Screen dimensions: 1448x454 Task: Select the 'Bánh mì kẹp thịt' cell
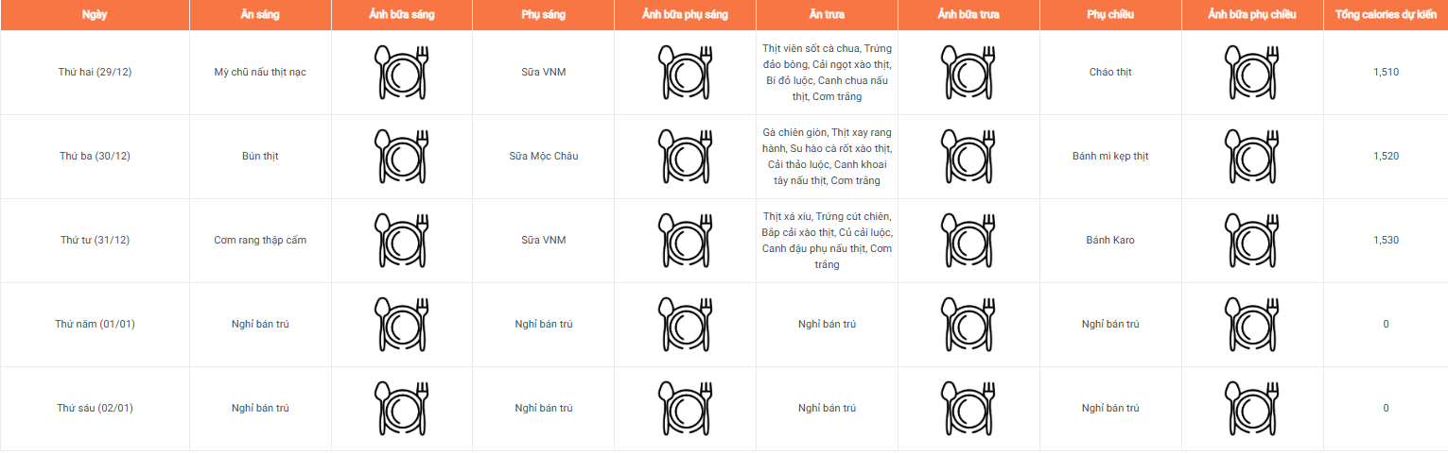coord(1110,156)
